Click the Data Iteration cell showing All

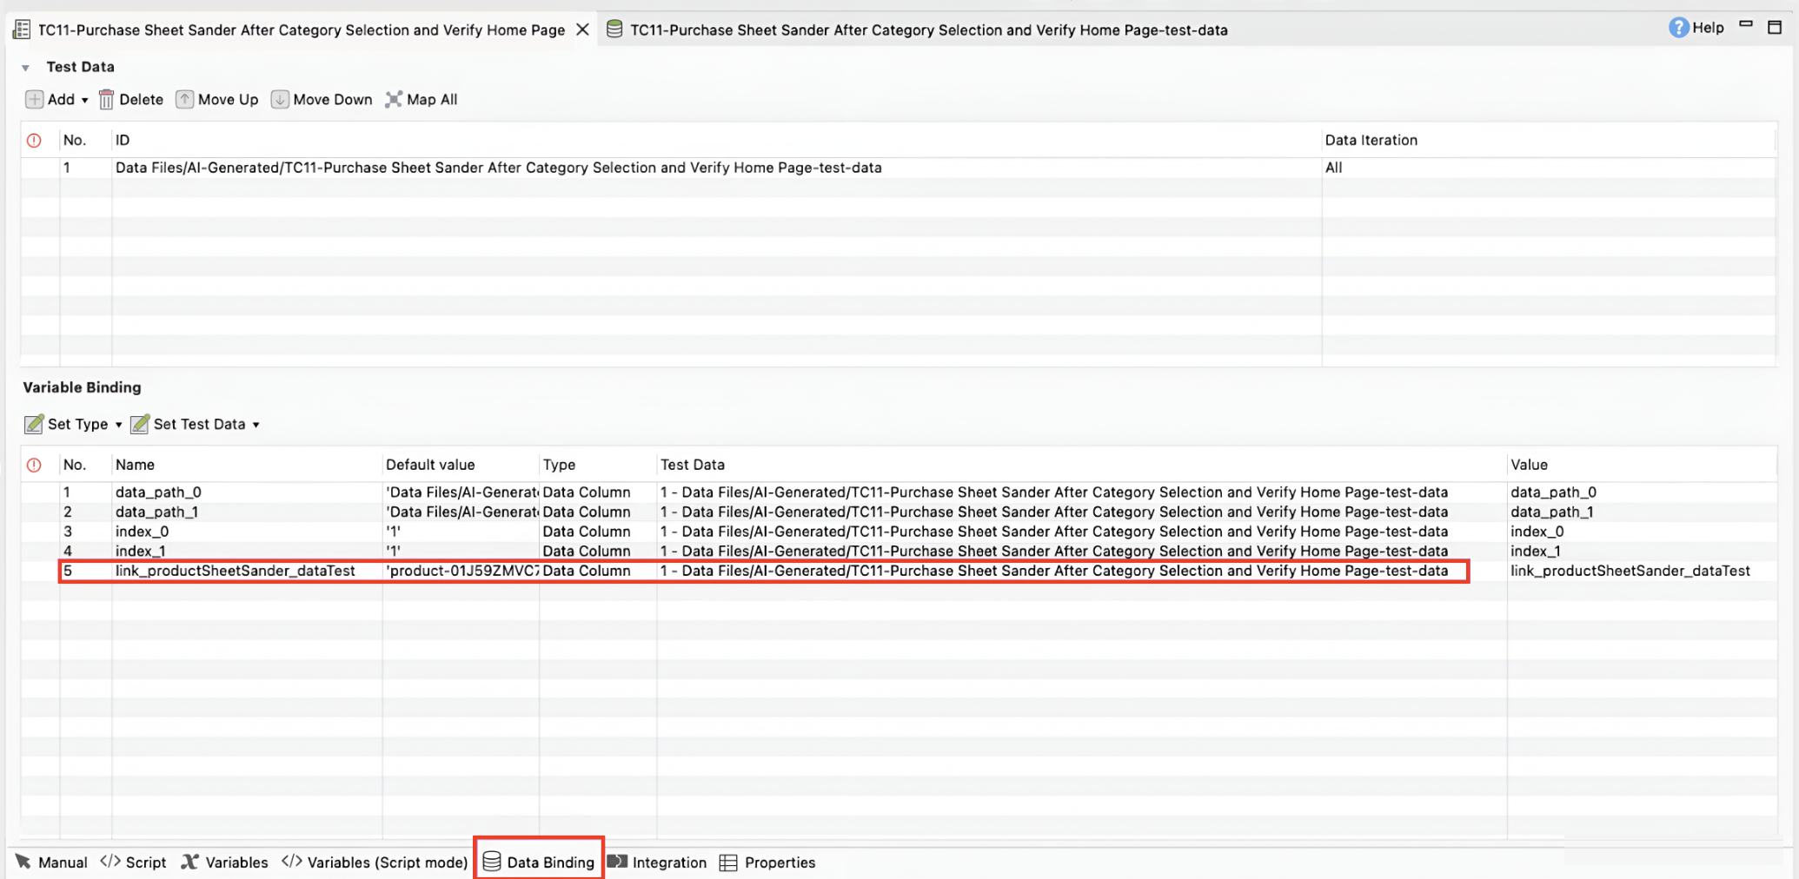coord(1334,169)
